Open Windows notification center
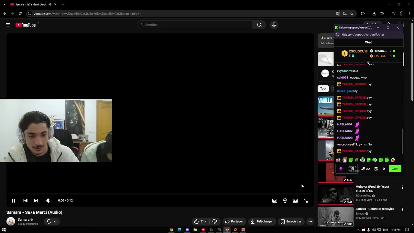This screenshot has width=414, height=233. 407,230
